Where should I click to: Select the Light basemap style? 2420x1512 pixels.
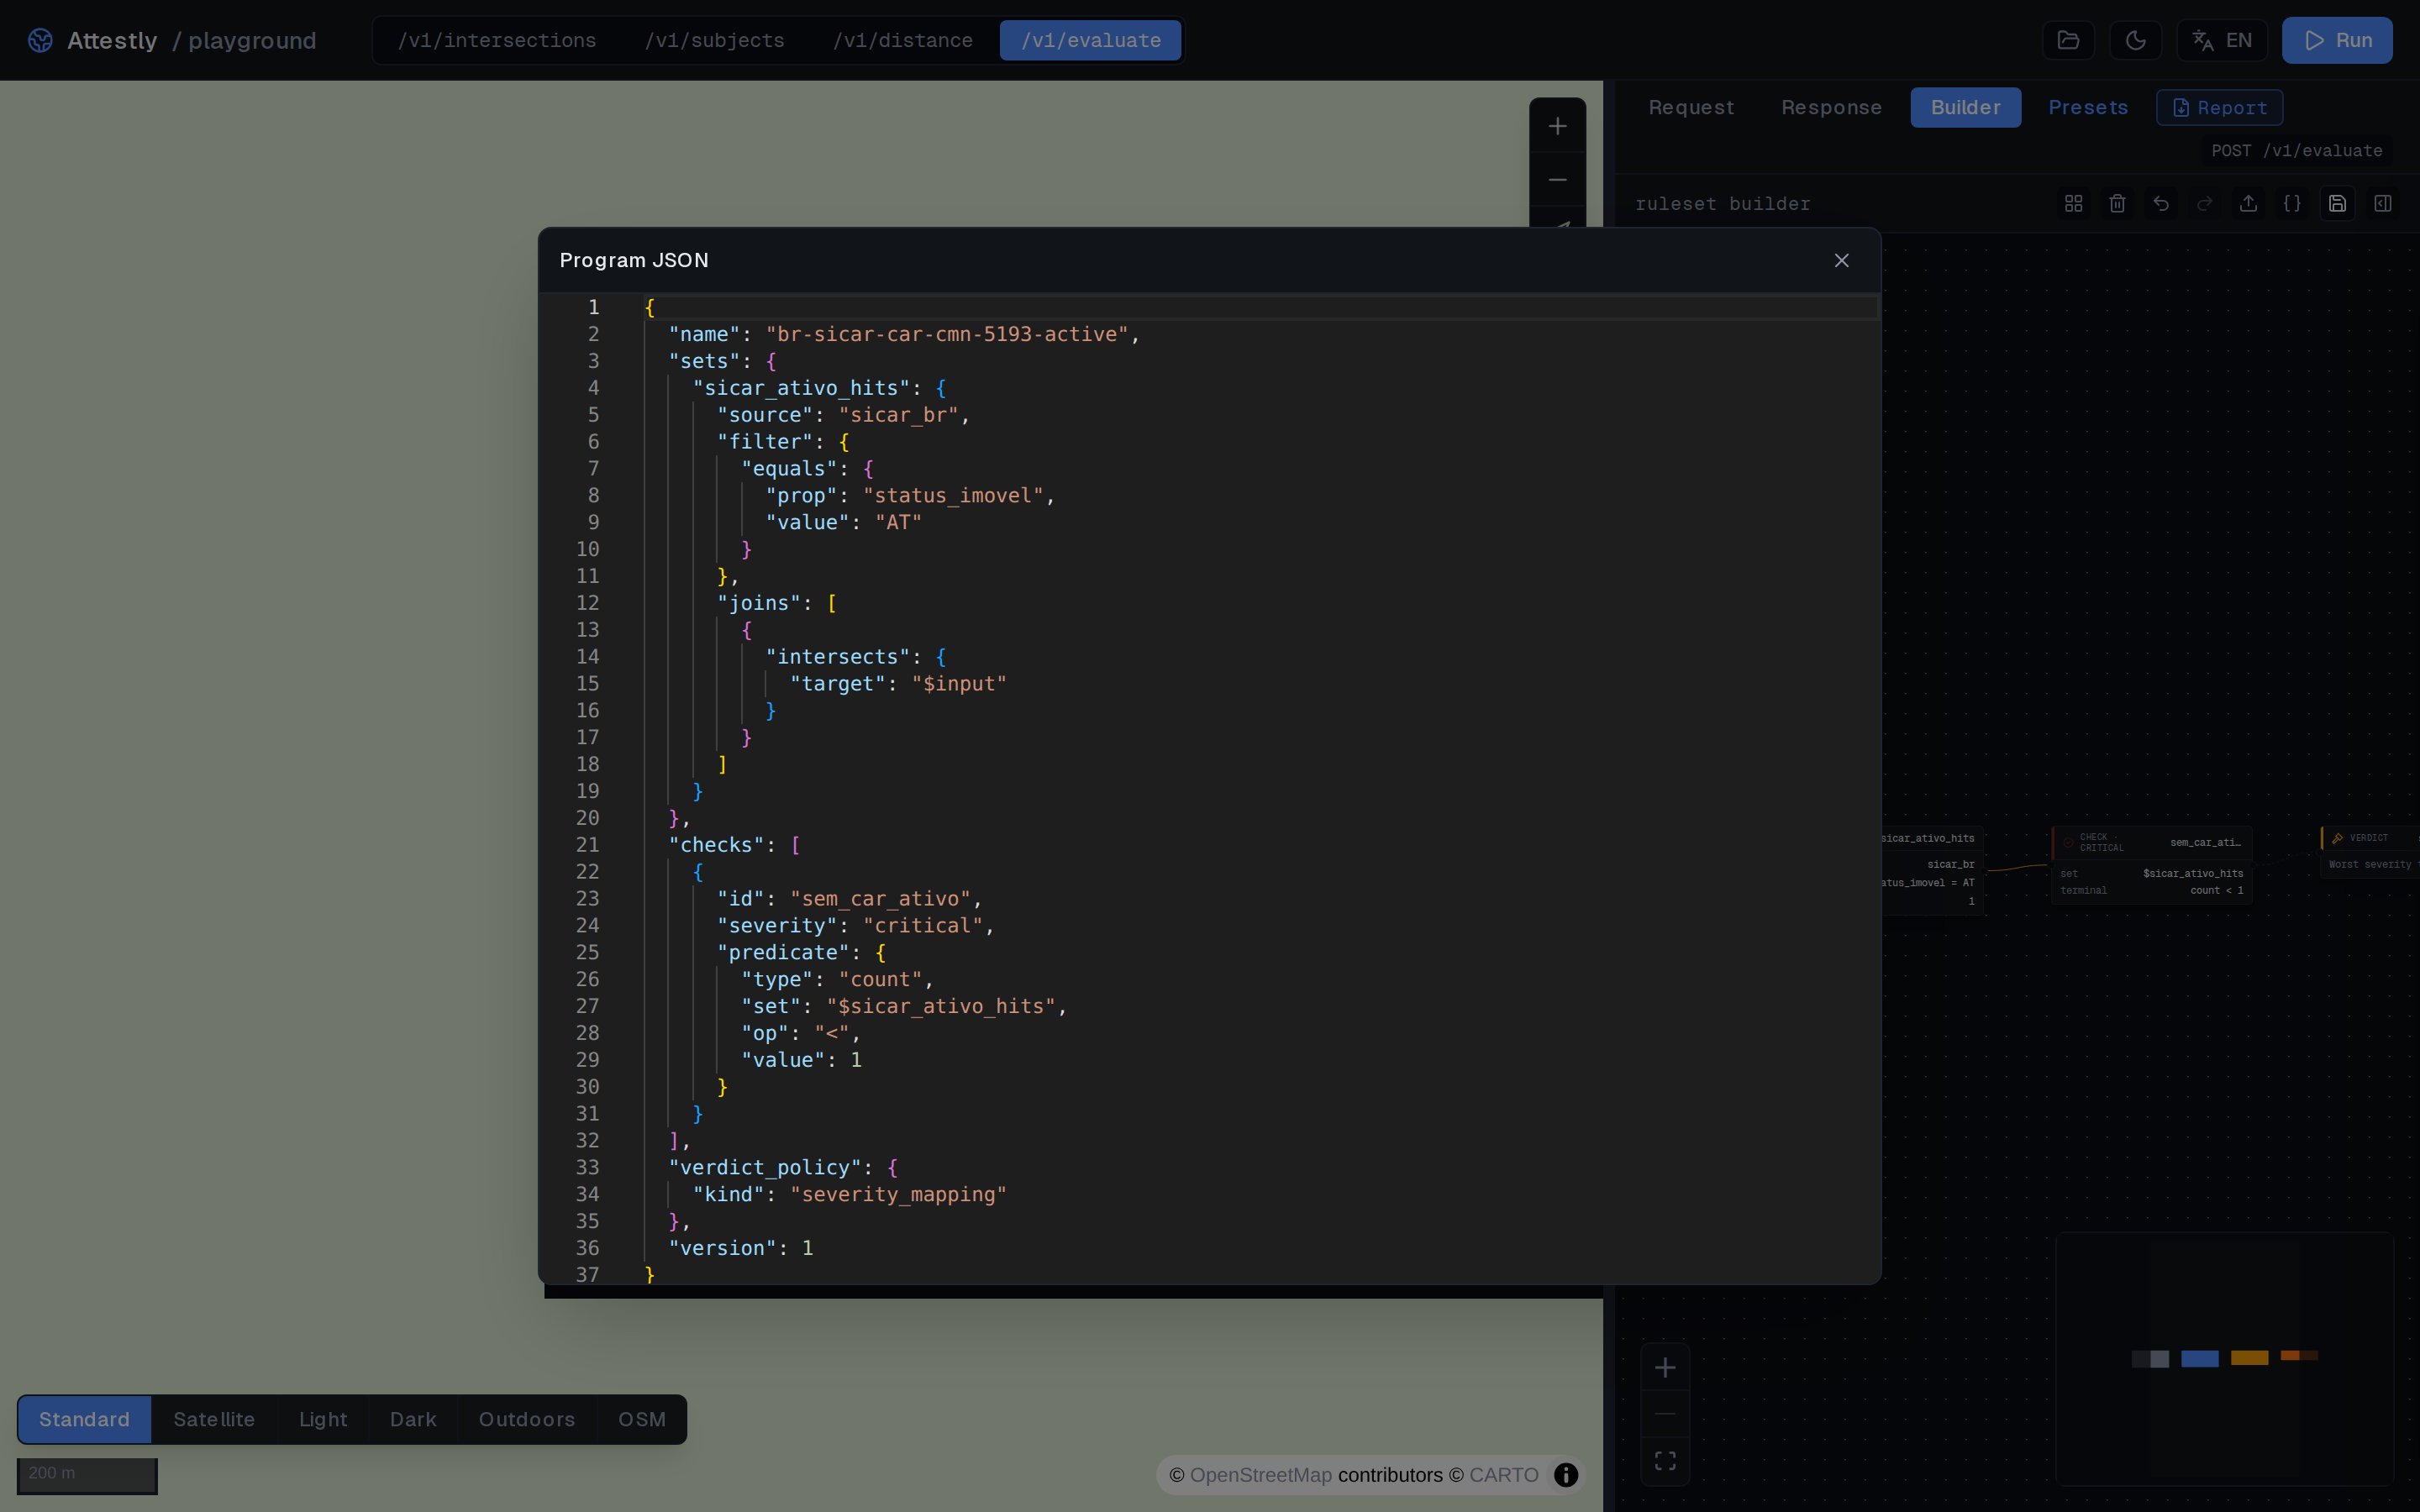[323, 1419]
